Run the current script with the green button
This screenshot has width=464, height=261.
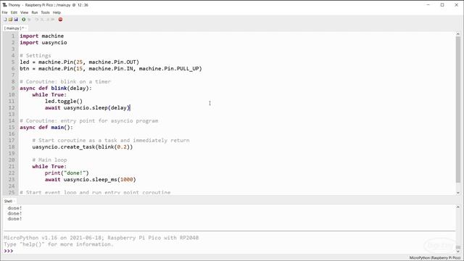[x=23, y=20]
